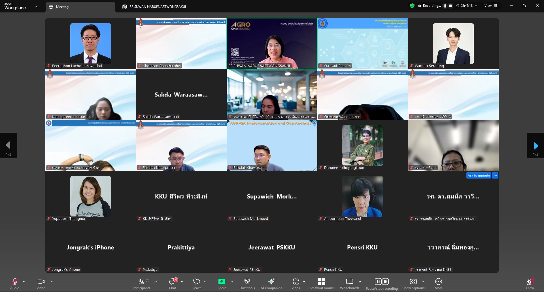Open the Chat panel
This screenshot has width=544, height=292.
(x=173, y=284)
